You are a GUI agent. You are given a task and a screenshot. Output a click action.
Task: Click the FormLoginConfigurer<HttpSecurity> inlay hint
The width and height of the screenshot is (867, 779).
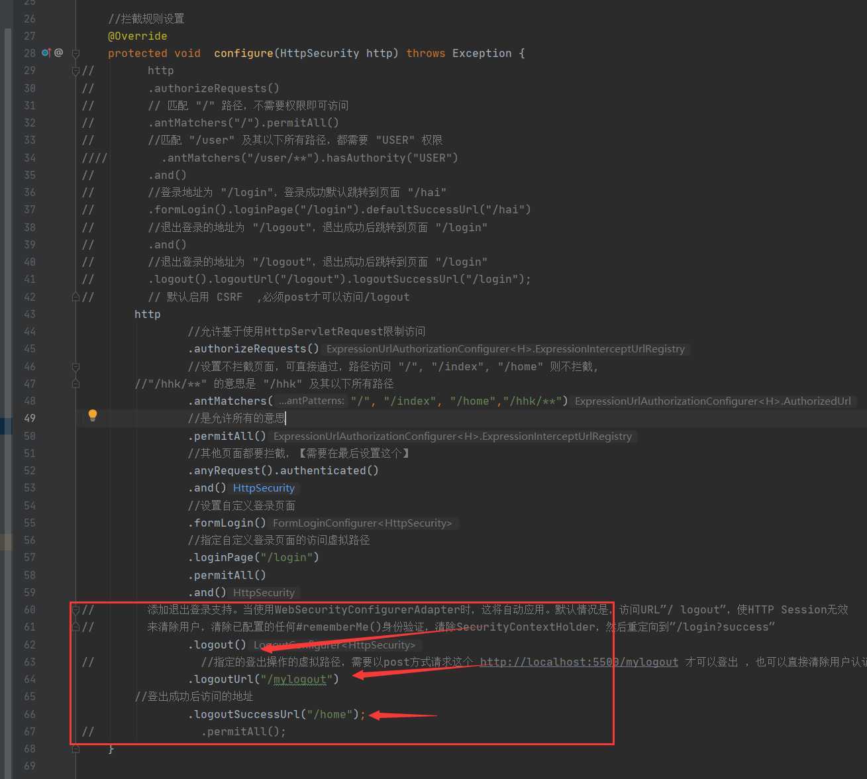[x=362, y=523]
